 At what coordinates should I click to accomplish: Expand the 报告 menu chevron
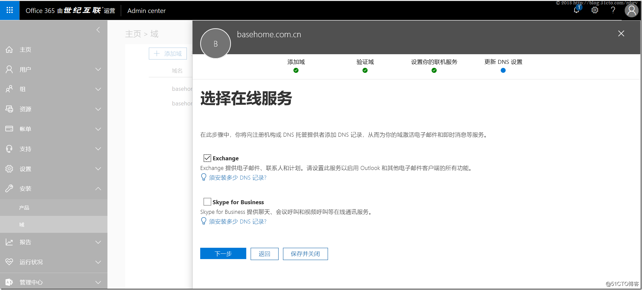pyautogui.click(x=98, y=242)
